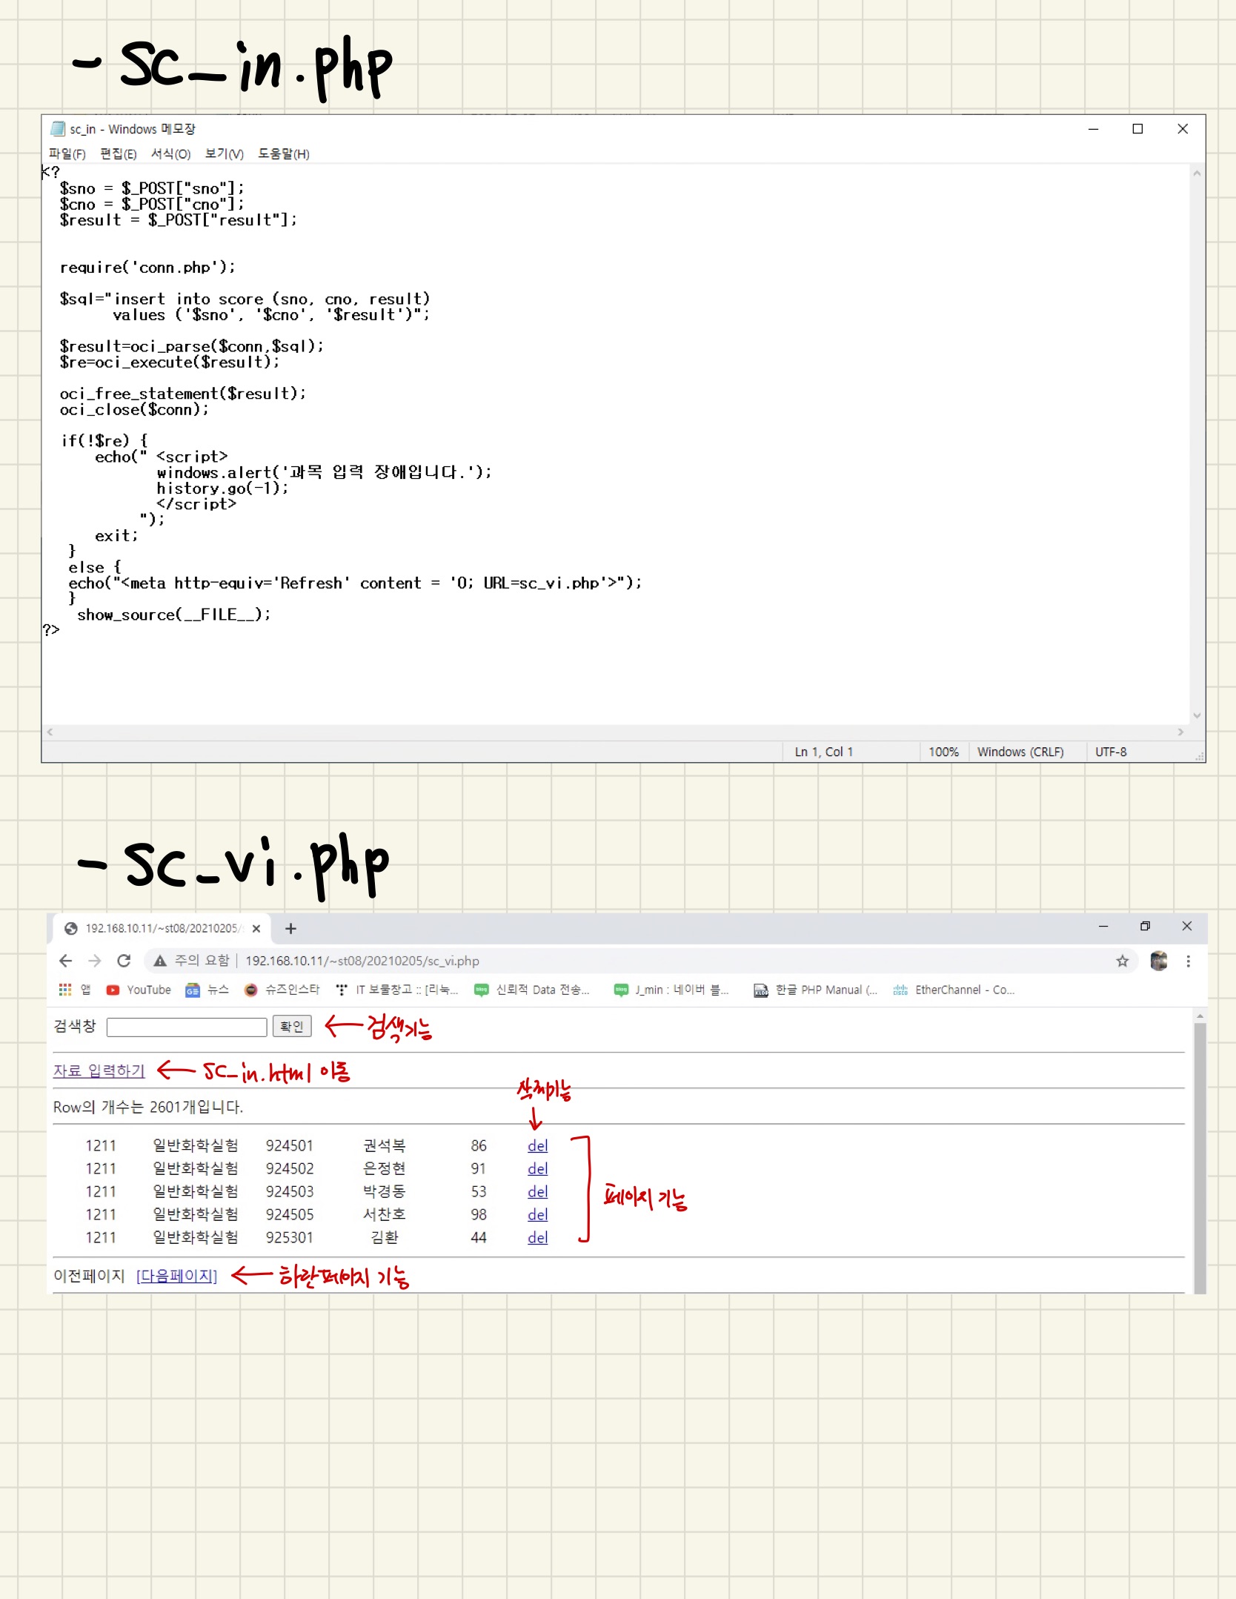This screenshot has height=1599, width=1236.
Task: Click the address bar URL sc_vi.php
Action: [x=362, y=961]
